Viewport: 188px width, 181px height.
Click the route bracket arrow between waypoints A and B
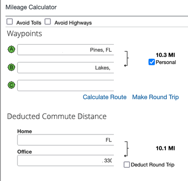(126, 59)
